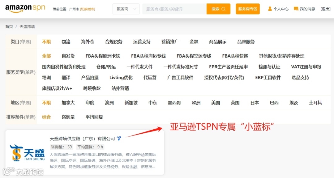The image size is (334, 178).
Task: Select the 商品展示 category
Action: pyautogui.click(x=218, y=42)
